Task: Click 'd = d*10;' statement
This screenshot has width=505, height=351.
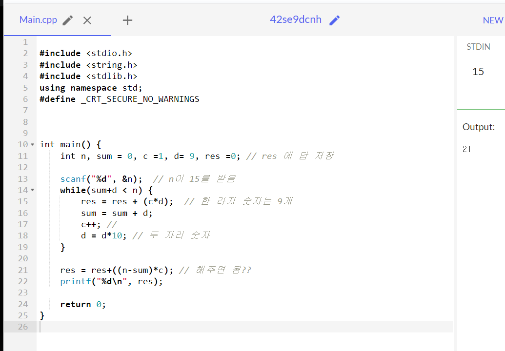Action: pos(104,236)
